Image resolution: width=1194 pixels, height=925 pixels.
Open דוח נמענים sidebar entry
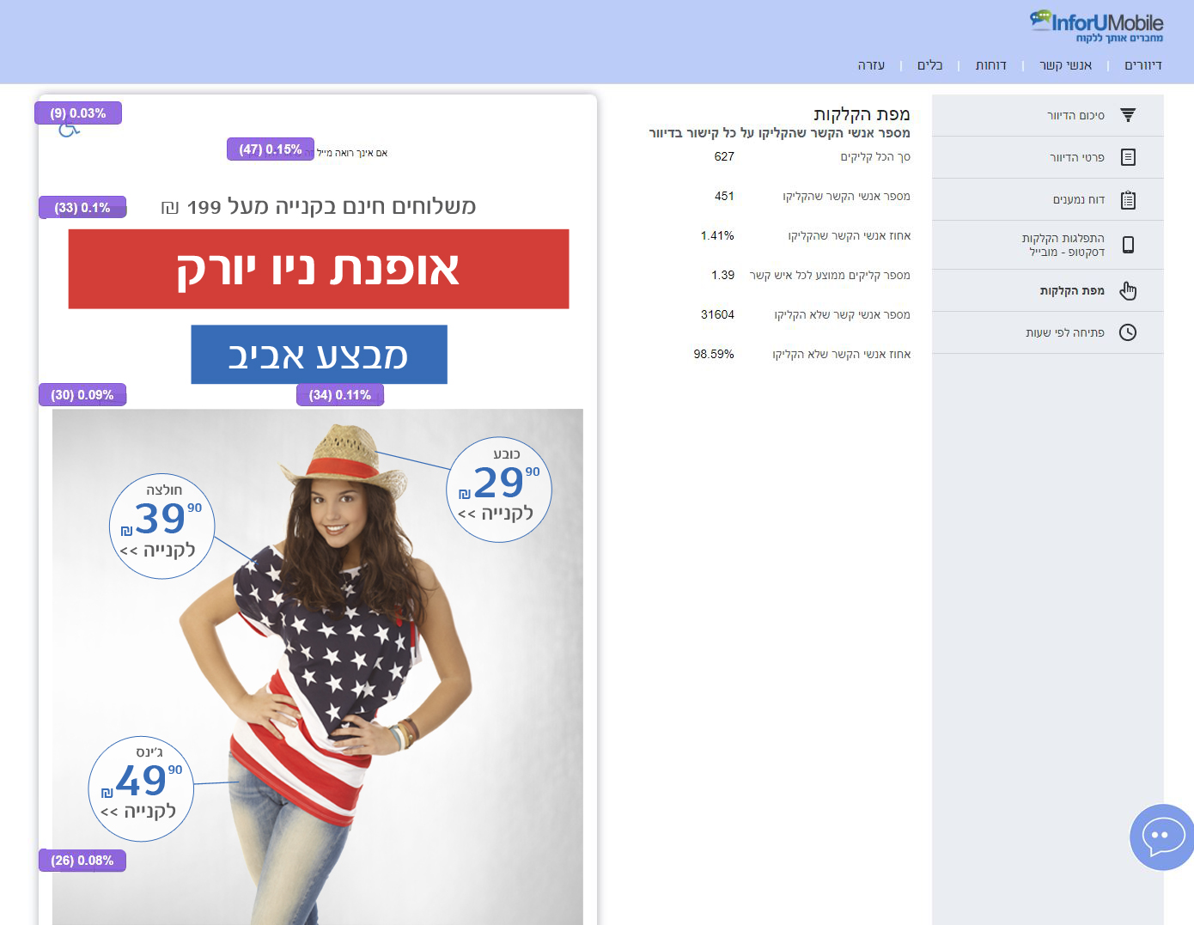coord(1048,199)
